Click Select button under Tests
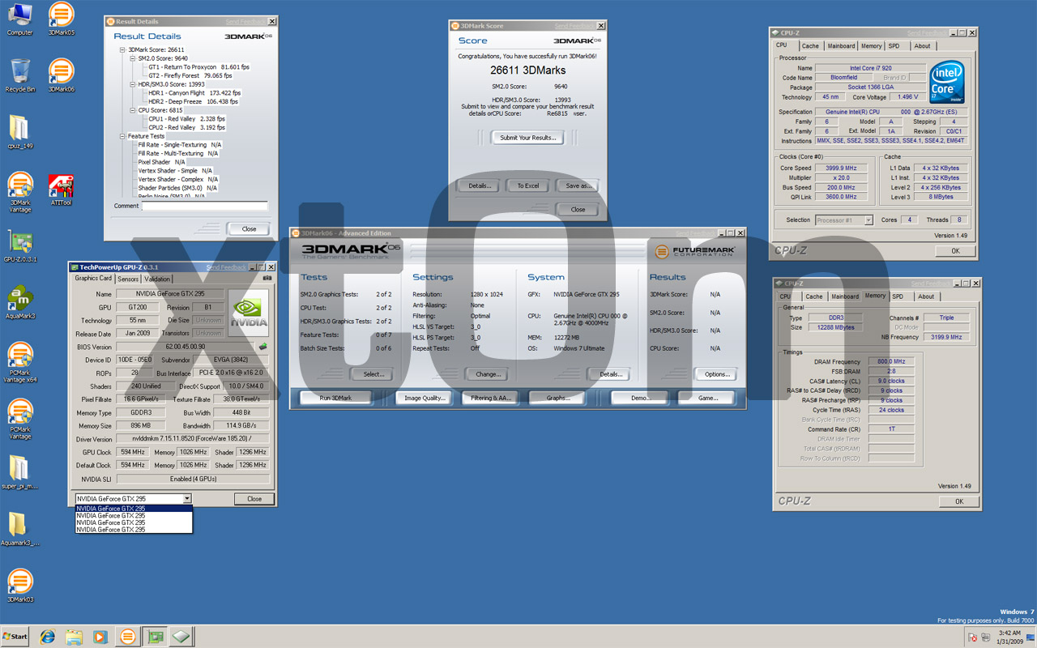Viewport: 1037px width, 648px height. click(373, 374)
